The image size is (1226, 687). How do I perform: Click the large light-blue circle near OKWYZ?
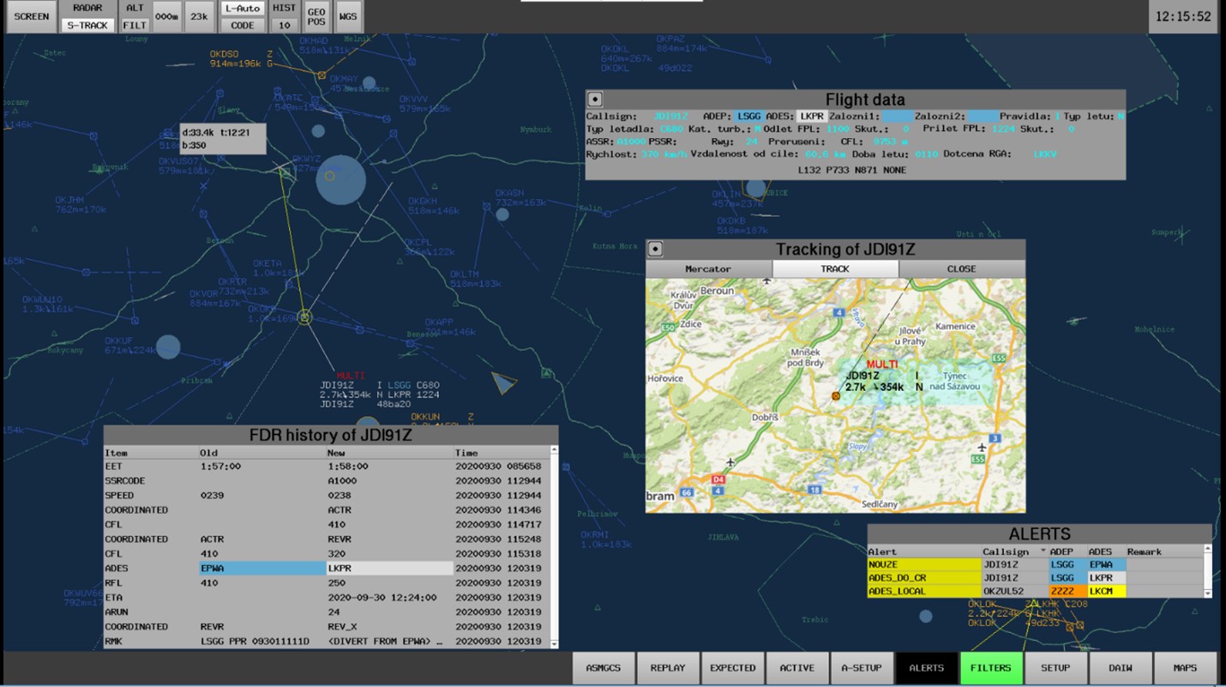pyautogui.click(x=340, y=180)
